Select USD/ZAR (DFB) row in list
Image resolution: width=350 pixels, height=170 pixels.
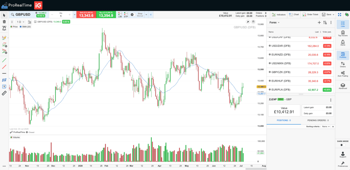coord(300,46)
